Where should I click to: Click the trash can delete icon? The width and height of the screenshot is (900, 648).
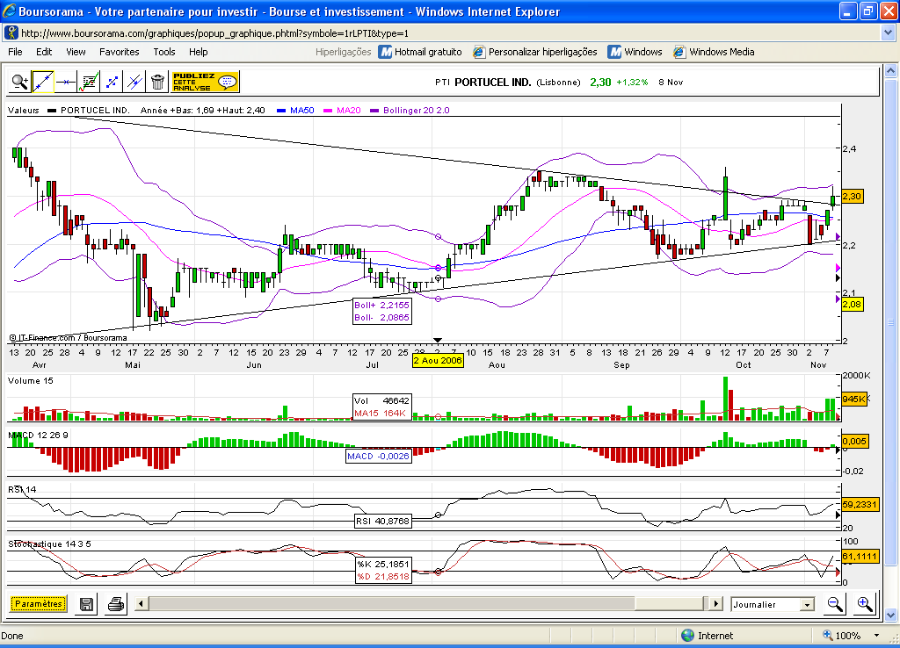pyautogui.click(x=158, y=82)
